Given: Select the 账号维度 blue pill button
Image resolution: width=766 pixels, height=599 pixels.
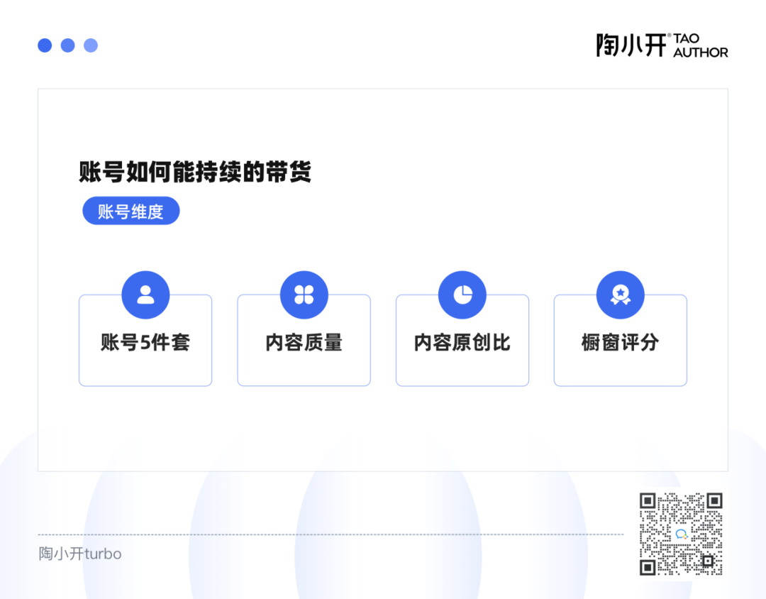Looking at the screenshot, I should pos(131,211).
